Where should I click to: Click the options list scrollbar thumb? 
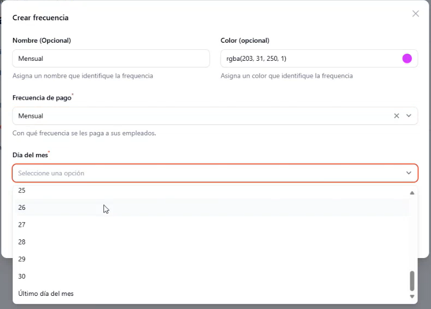point(412,281)
